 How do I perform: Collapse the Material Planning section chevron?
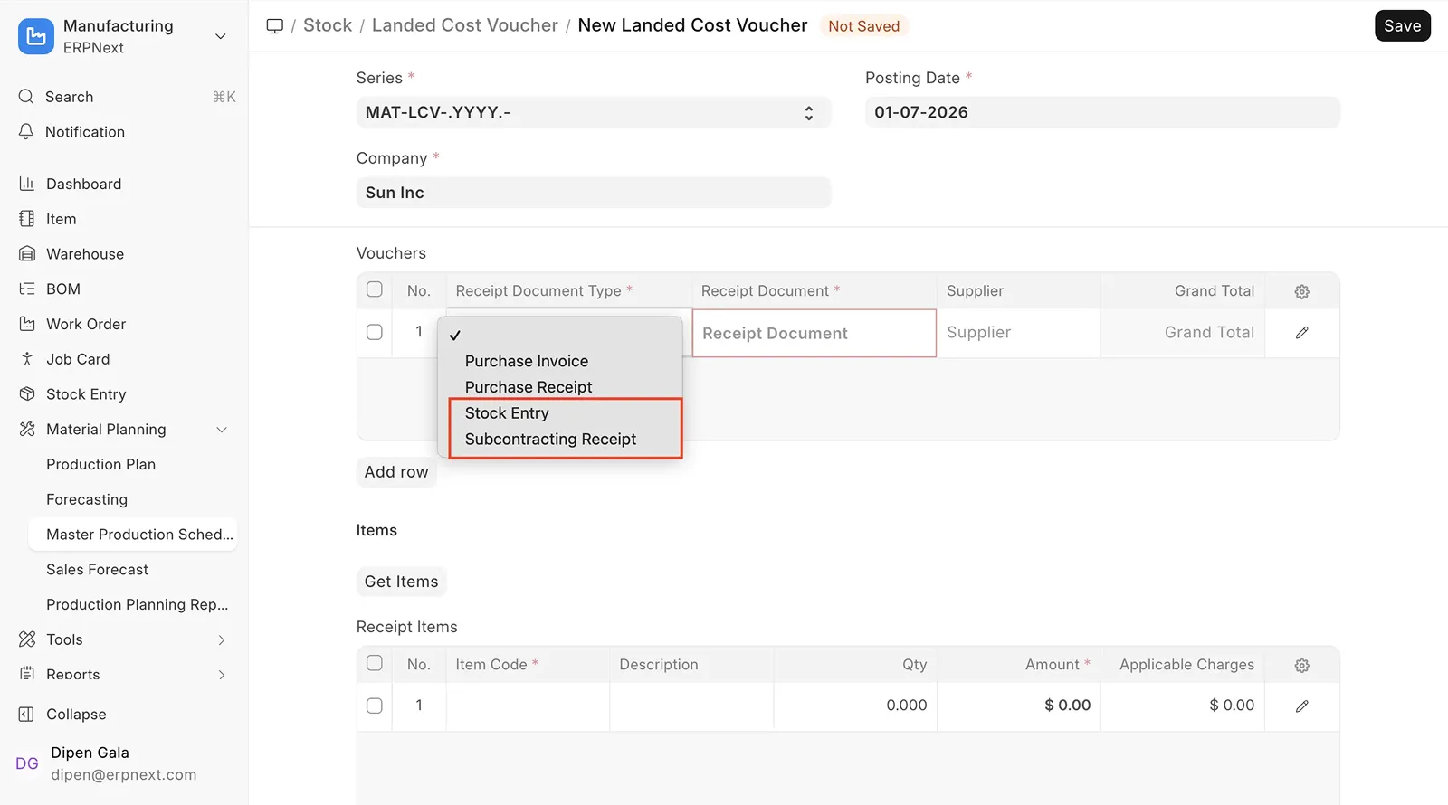pyautogui.click(x=222, y=430)
